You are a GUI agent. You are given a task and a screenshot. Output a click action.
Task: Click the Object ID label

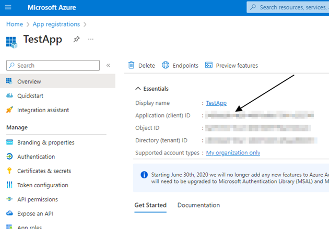(x=147, y=128)
